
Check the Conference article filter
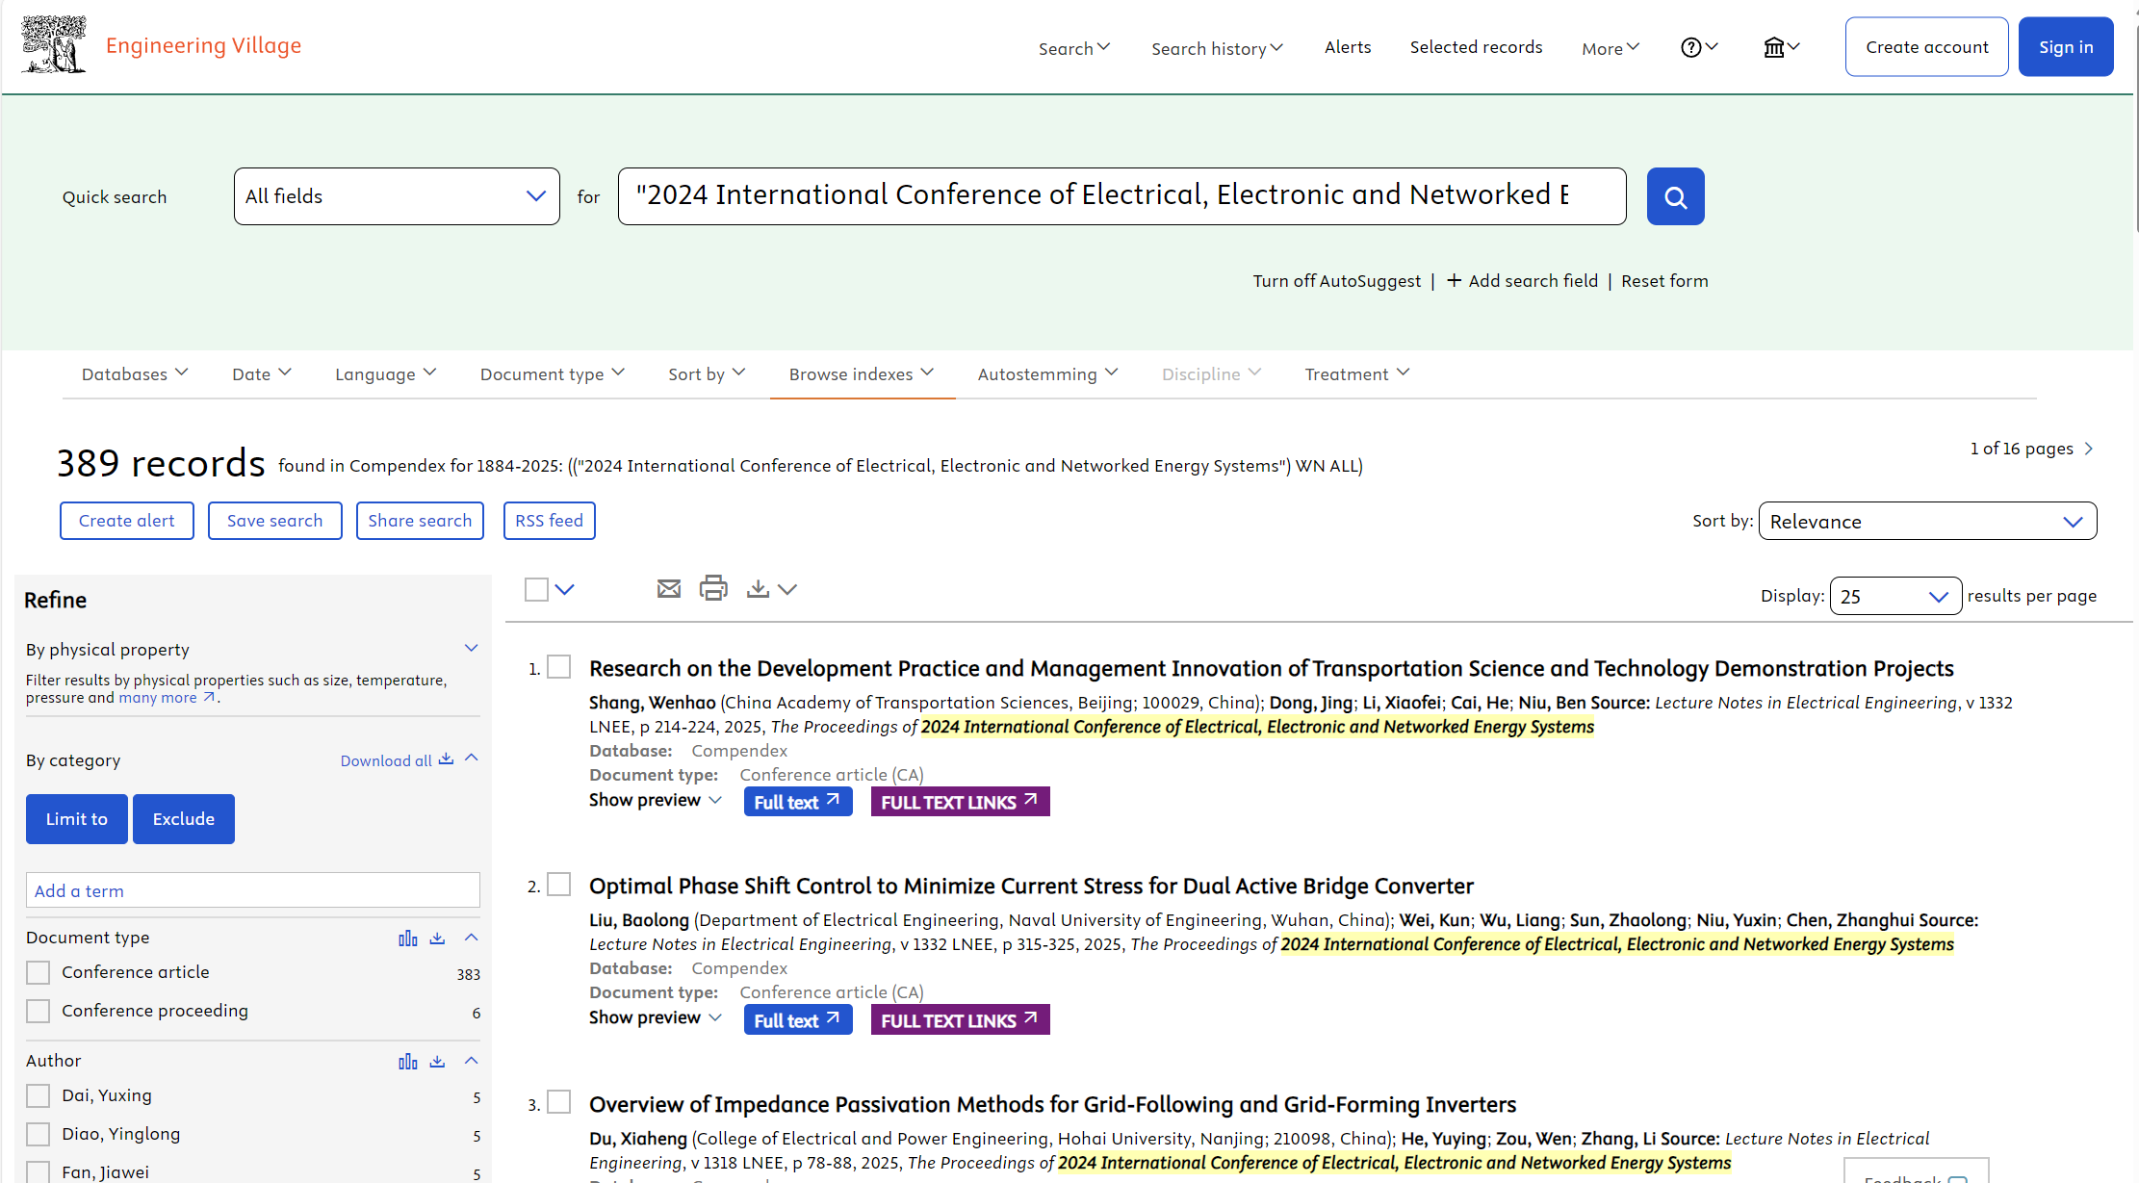tap(39, 972)
